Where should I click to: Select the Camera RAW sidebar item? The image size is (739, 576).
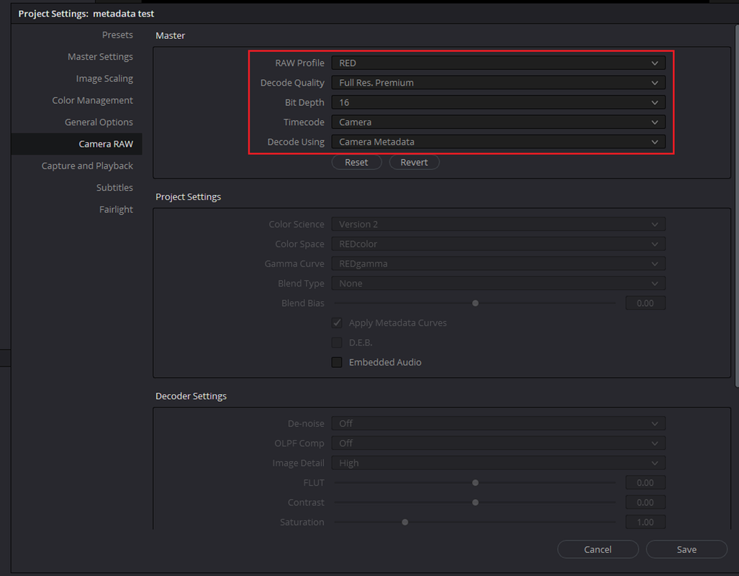[77, 144]
